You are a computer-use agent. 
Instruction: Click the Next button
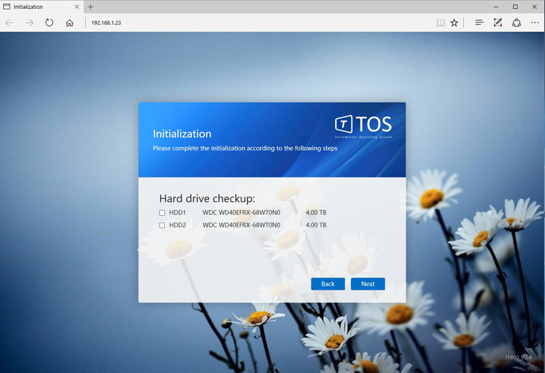[368, 284]
